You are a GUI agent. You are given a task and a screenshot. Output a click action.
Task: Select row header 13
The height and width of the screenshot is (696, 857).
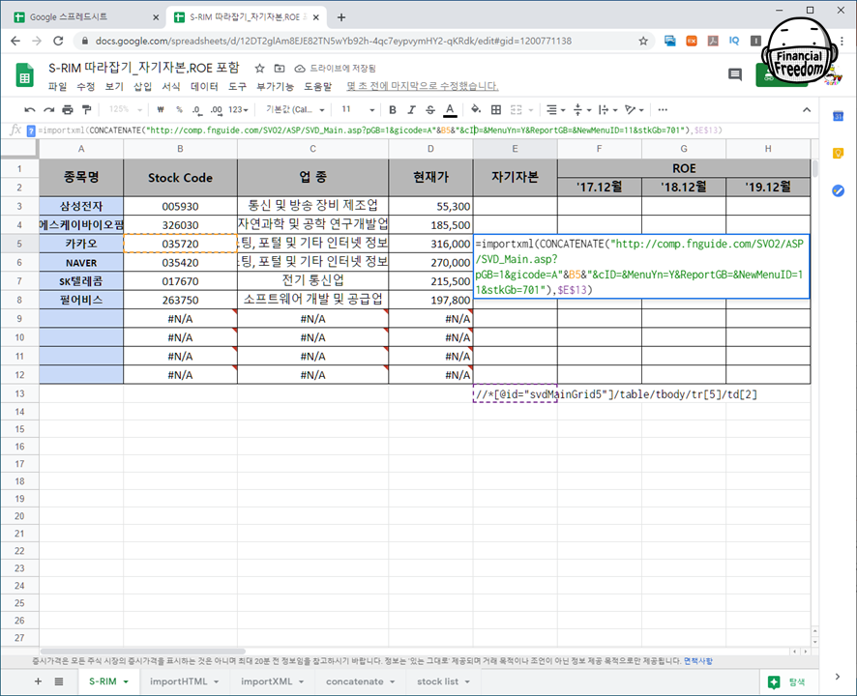[19, 393]
